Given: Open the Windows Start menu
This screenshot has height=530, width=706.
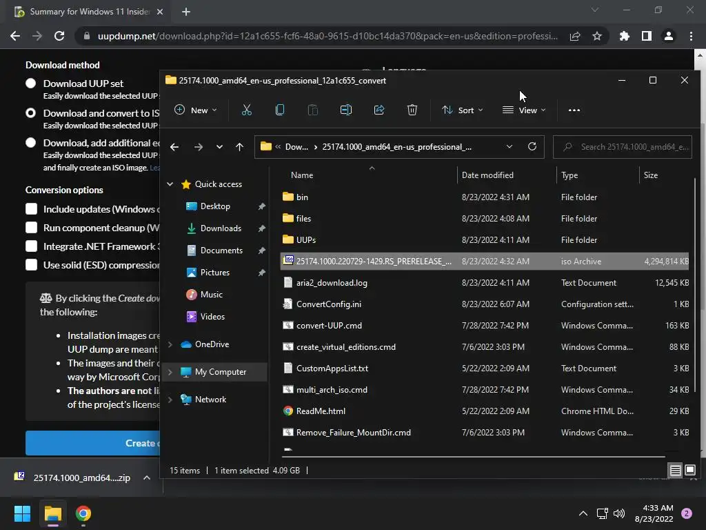Looking at the screenshot, I should point(22,513).
